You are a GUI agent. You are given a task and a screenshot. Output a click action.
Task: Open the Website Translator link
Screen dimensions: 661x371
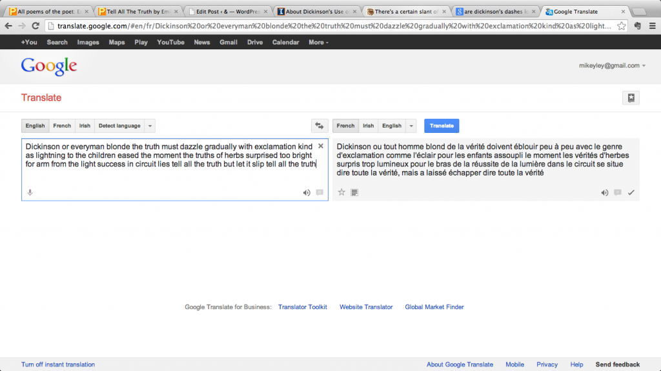point(366,307)
